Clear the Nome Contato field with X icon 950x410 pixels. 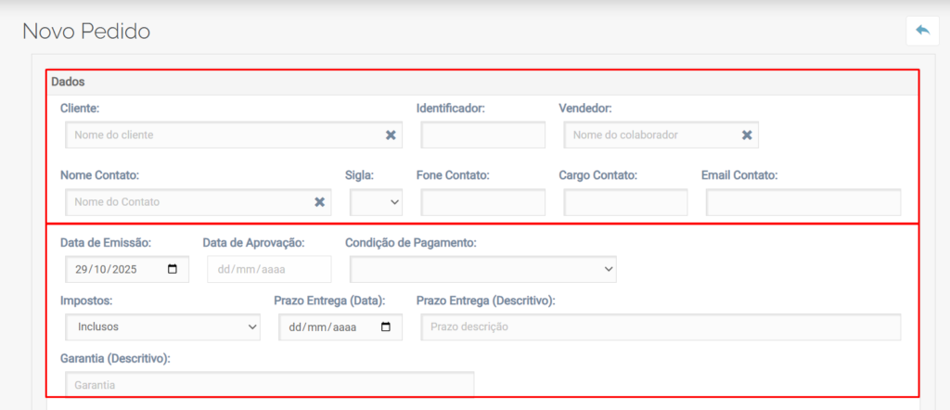(319, 202)
